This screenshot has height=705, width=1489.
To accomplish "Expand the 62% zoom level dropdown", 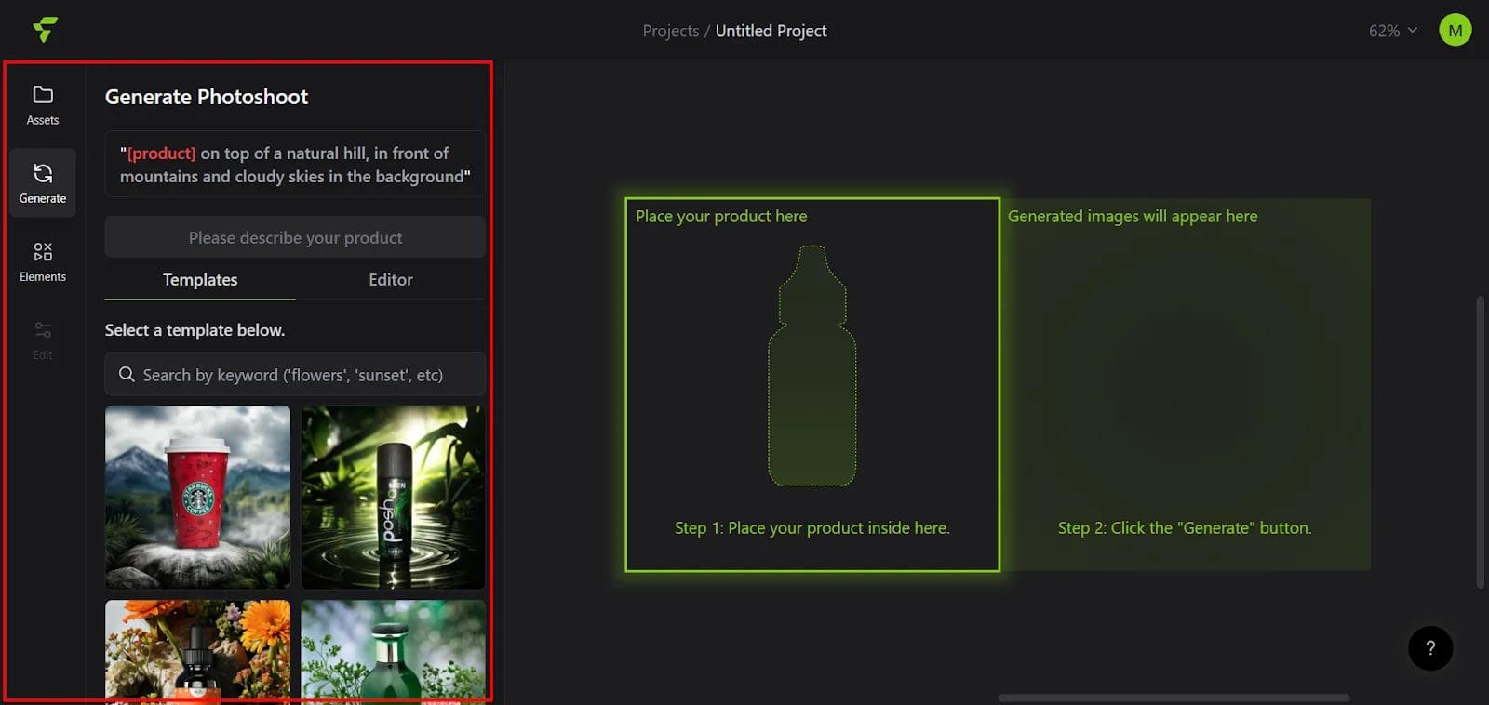I will coord(1392,31).
